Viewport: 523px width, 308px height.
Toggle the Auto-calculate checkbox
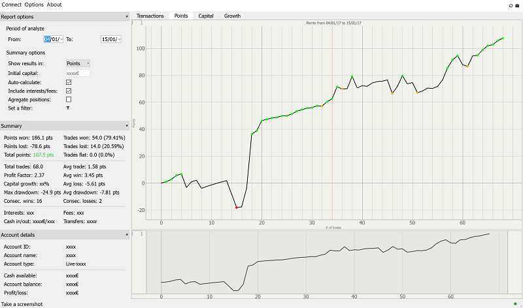pyautogui.click(x=69, y=82)
